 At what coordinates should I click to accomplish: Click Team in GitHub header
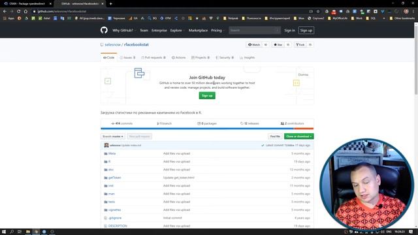click(x=144, y=31)
